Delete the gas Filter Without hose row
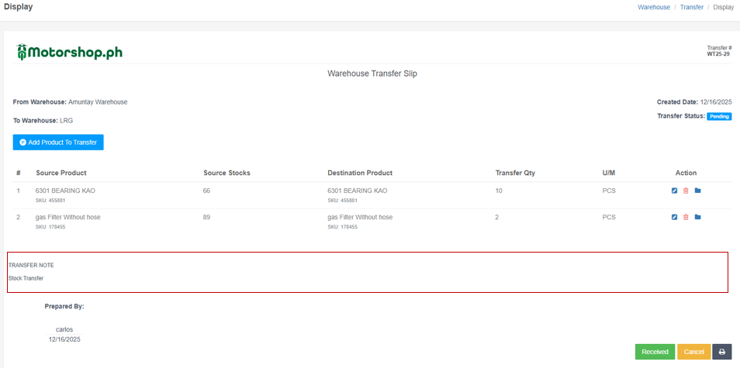This screenshot has height=368, width=740. coord(686,217)
